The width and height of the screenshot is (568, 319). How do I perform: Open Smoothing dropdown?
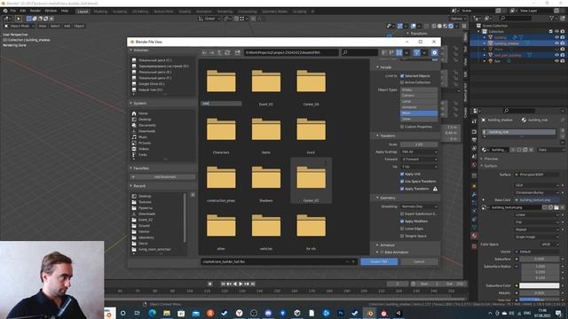pos(419,206)
